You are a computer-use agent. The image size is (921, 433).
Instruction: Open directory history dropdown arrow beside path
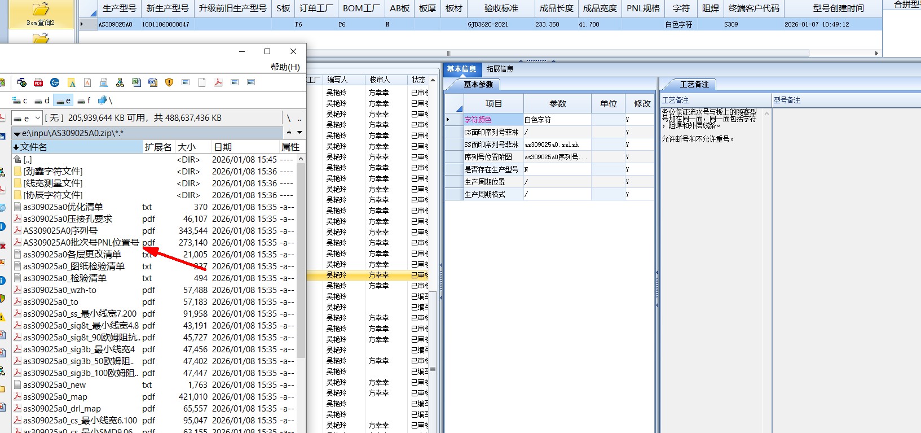coord(299,133)
